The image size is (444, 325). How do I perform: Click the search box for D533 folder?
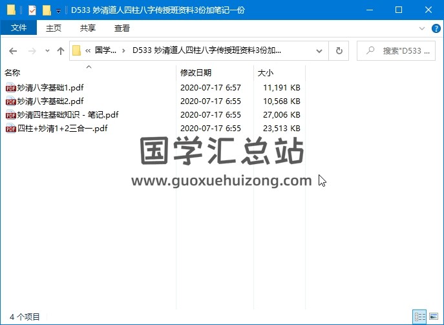(396, 51)
